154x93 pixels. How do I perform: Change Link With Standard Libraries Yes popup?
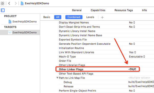pyautogui.click(x=133, y=52)
